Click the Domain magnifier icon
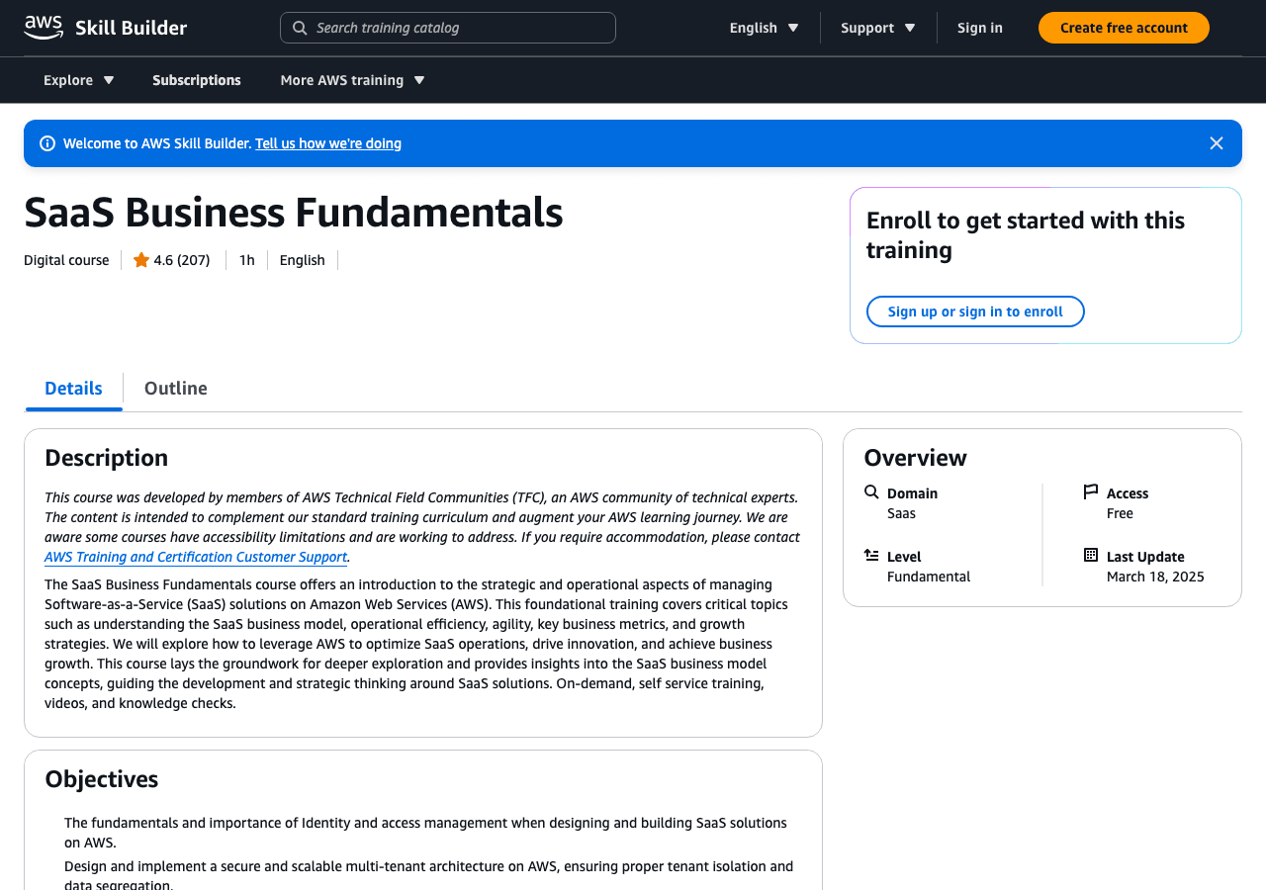The height and width of the screenshot is (890, 1266). (871, 491)
